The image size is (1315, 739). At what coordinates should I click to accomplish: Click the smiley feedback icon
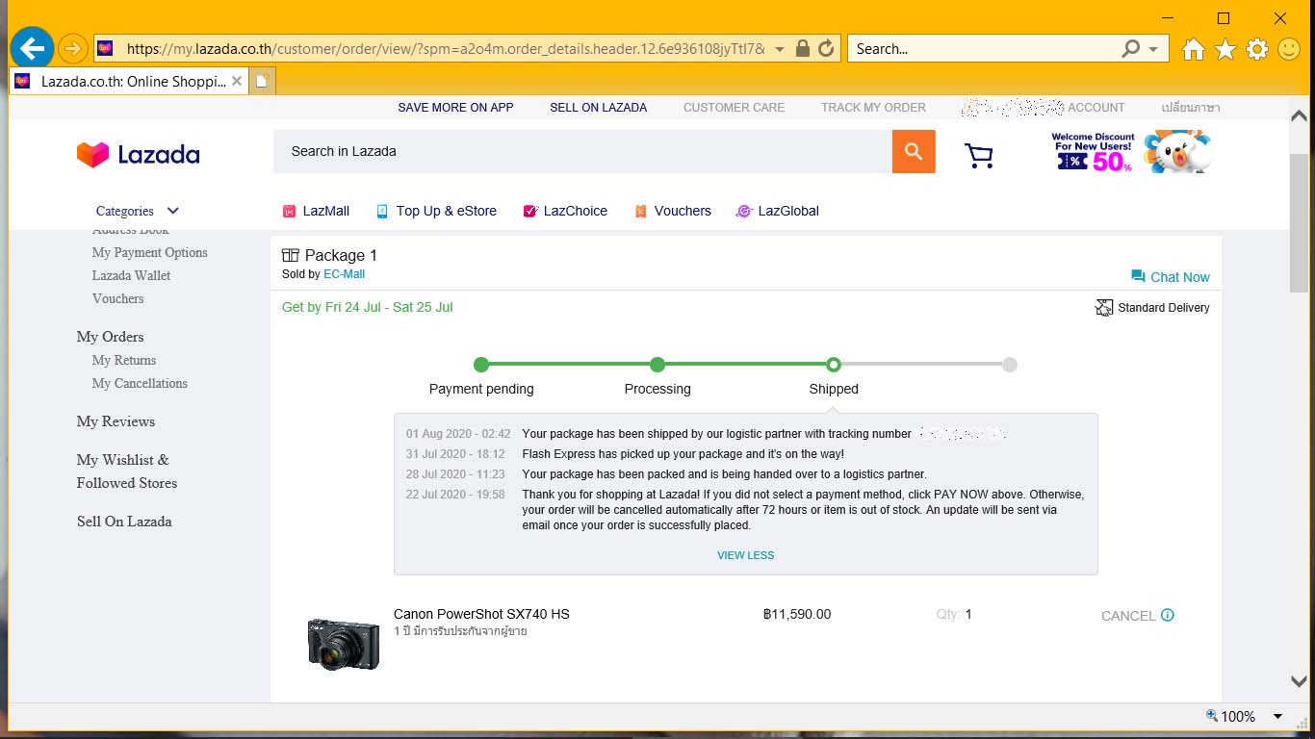1289,49
